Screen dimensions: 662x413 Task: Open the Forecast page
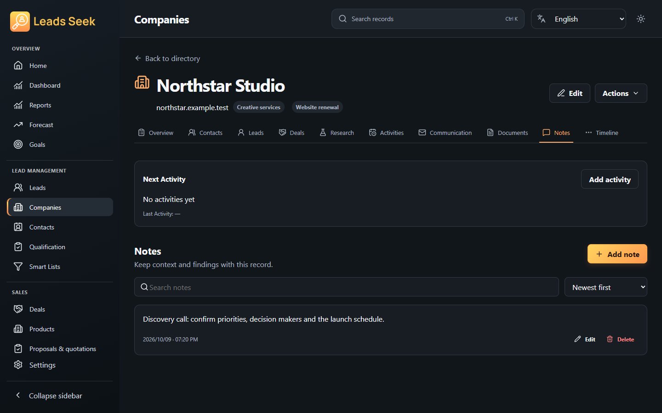(60, 125)
